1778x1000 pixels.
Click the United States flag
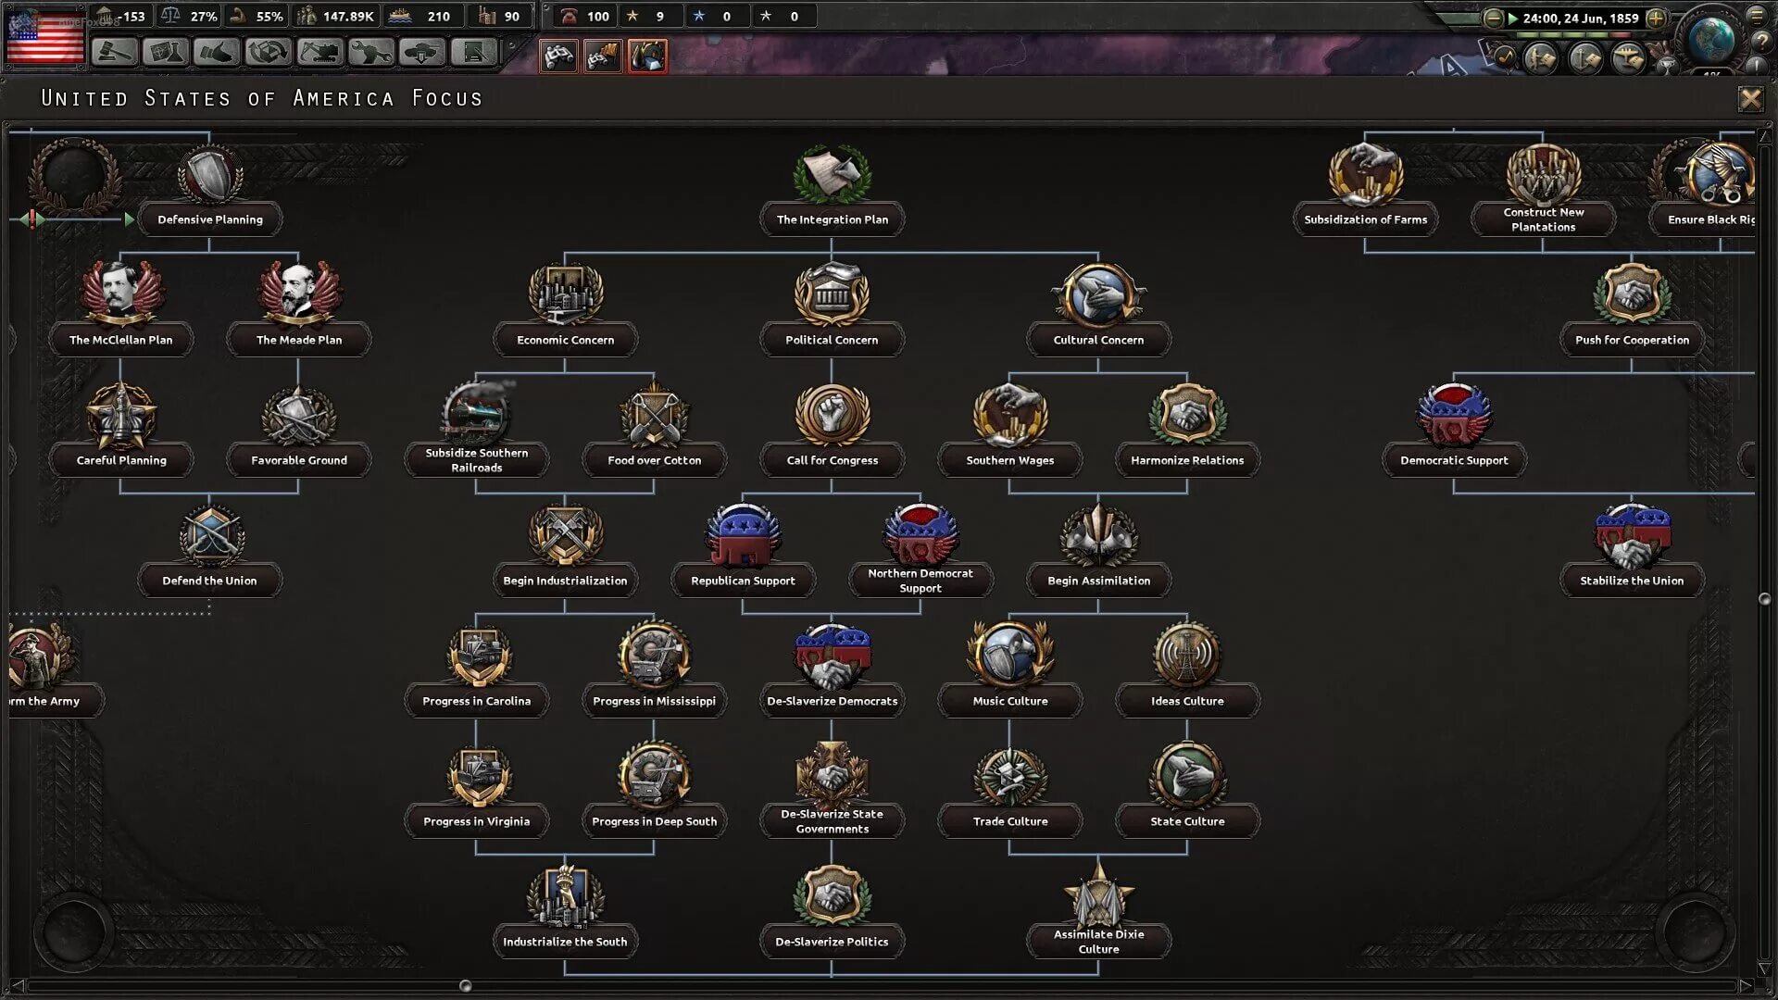(x=45, y=38)
